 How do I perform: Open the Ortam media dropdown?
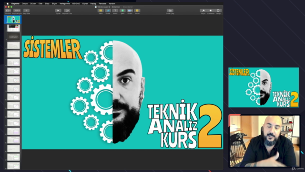[x=130, y=11]
